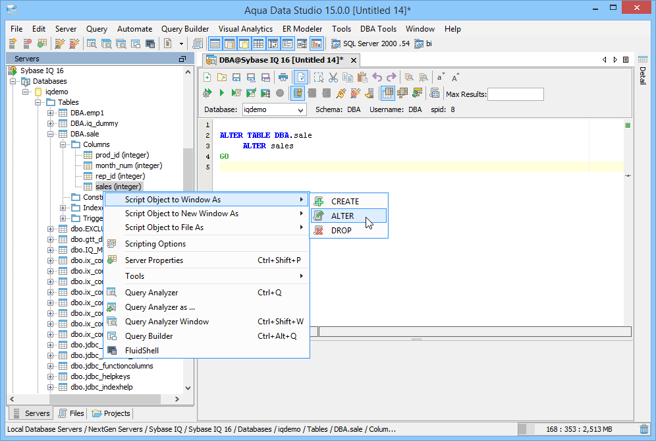Click the save icon in the editor toolbar
The width and height of the screenshot is (656, 441).
[x=236, y=78]
